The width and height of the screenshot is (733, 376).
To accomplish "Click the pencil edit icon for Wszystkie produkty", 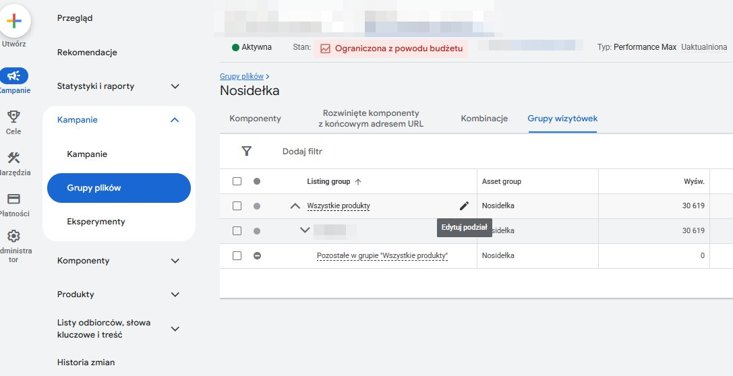I will [x=464, y=206].
